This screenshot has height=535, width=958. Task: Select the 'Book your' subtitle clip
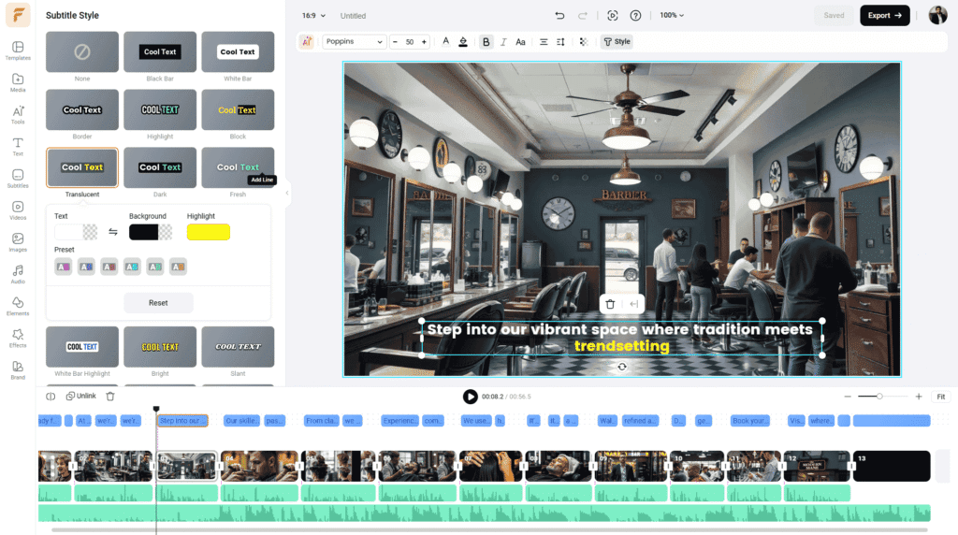[x=750, y=421]
